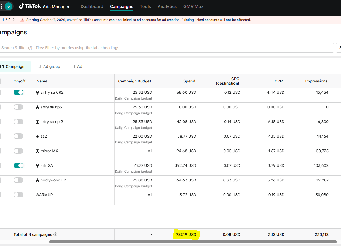The image size is (341, 246).
Task: Click the campaign type icon beside hoolywood FR
Action: [37, 180]
